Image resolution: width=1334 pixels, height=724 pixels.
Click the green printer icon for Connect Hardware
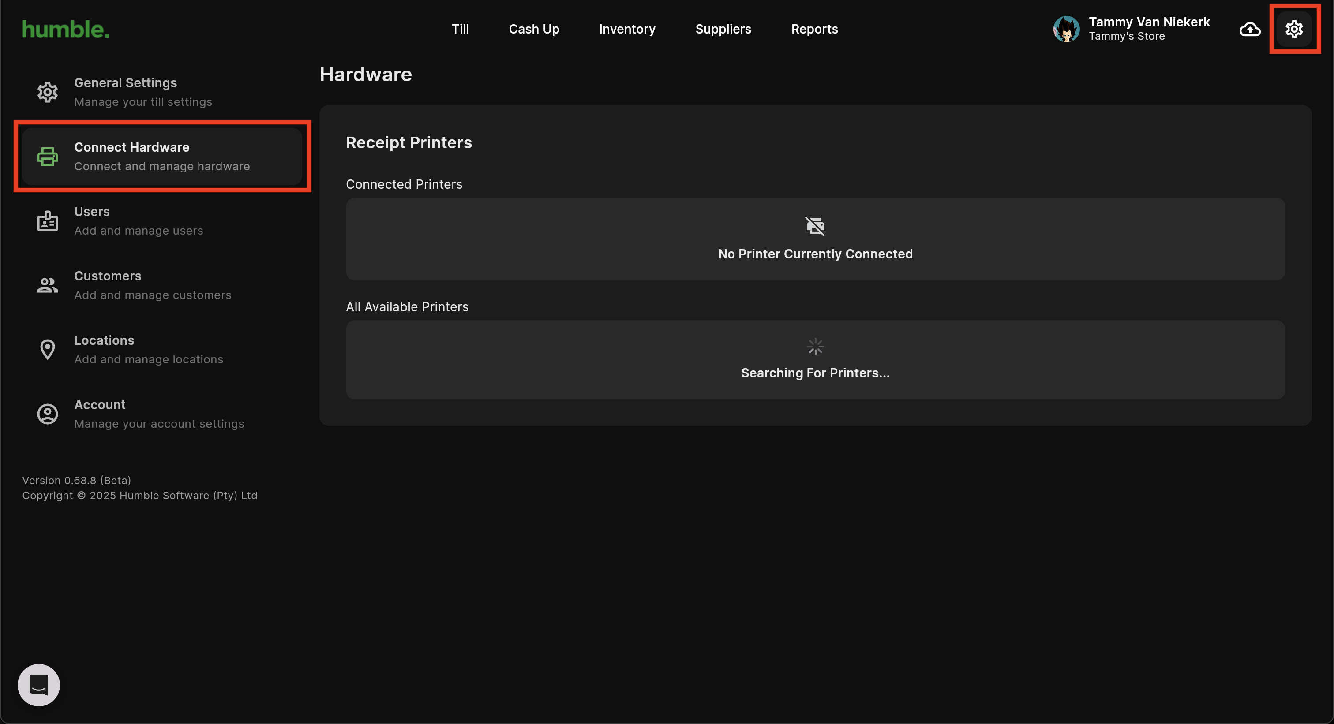[48, 156]
